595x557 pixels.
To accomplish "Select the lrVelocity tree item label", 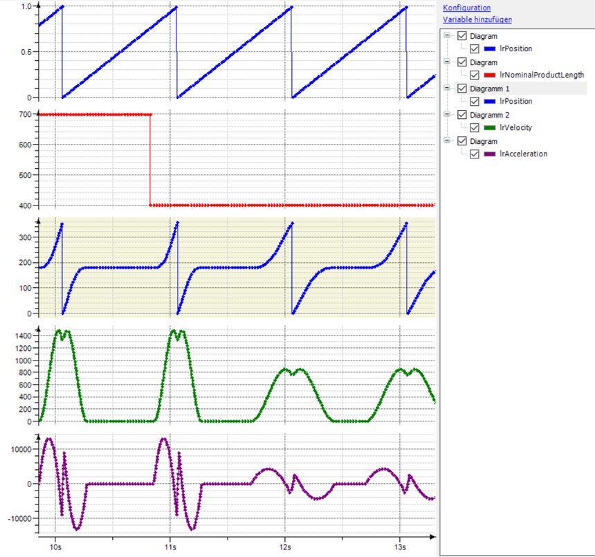I will tap(515, 128).
